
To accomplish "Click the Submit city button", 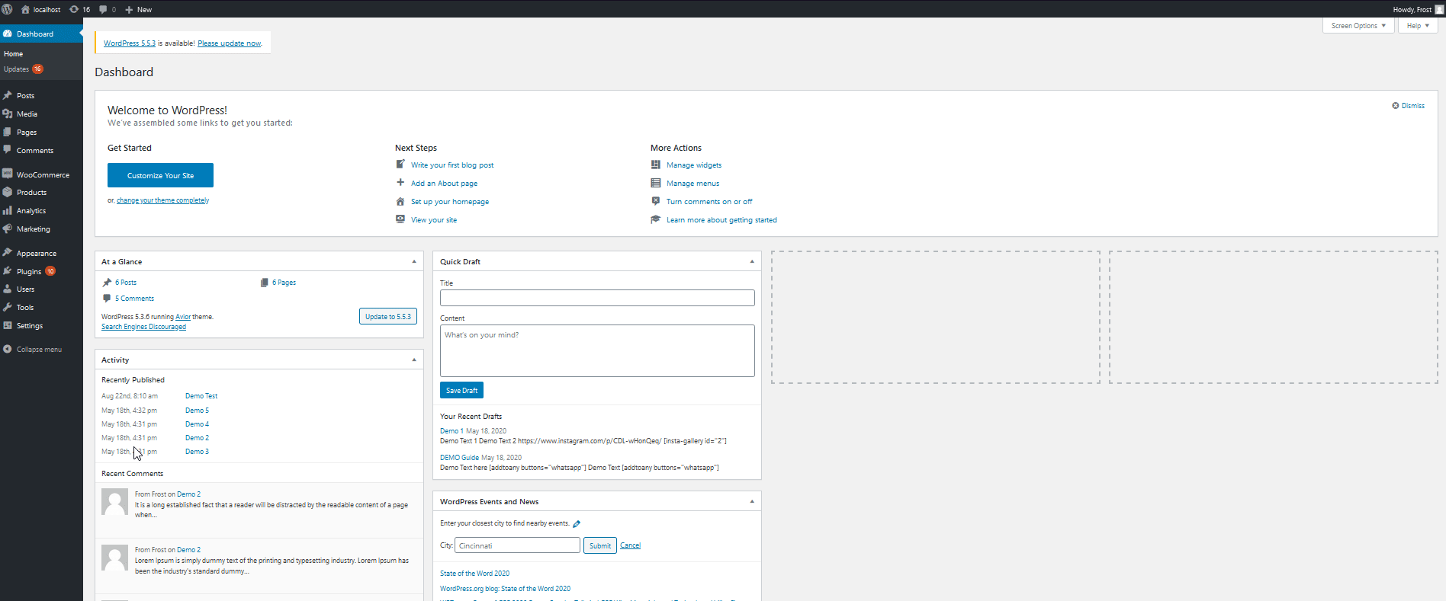I will [x=600, y=545].
